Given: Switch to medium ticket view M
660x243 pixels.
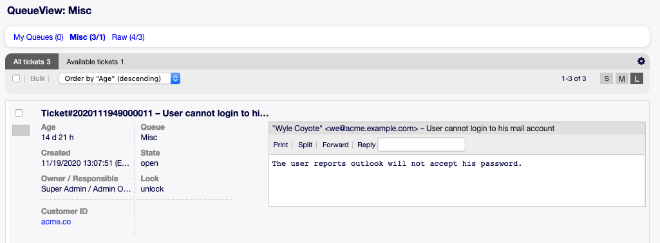Looking at the screenshot, I should pyautogui.click(x=622, y=78).
